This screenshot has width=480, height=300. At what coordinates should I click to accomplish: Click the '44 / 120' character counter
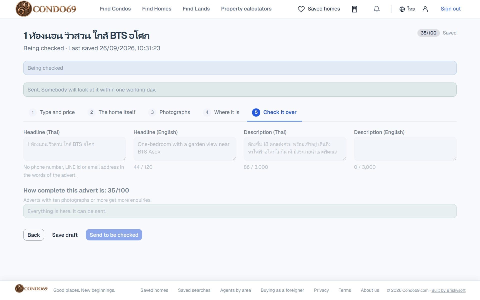143,167
